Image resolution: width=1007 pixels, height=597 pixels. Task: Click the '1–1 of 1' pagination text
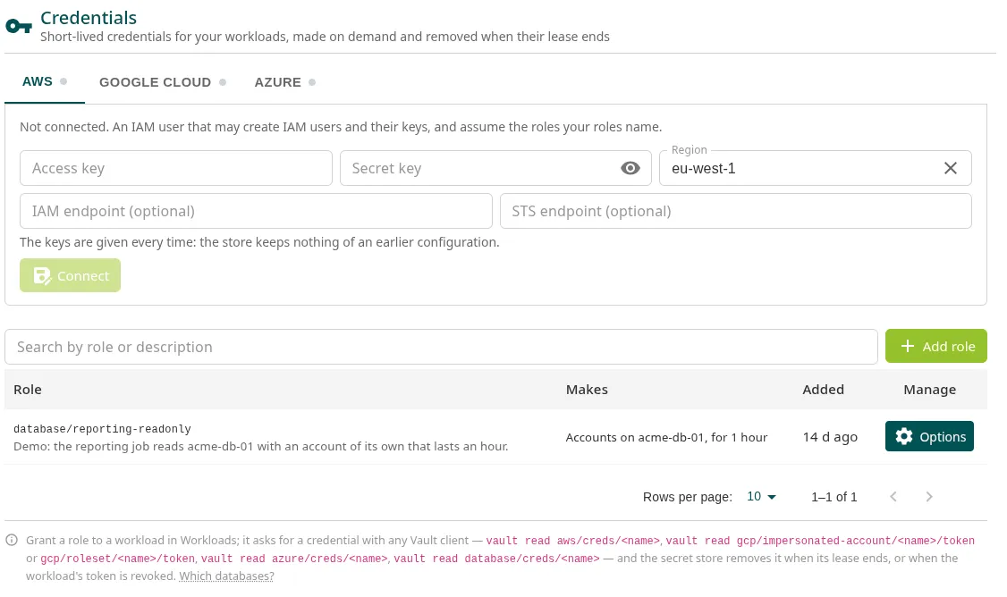(x=834, y=497)
